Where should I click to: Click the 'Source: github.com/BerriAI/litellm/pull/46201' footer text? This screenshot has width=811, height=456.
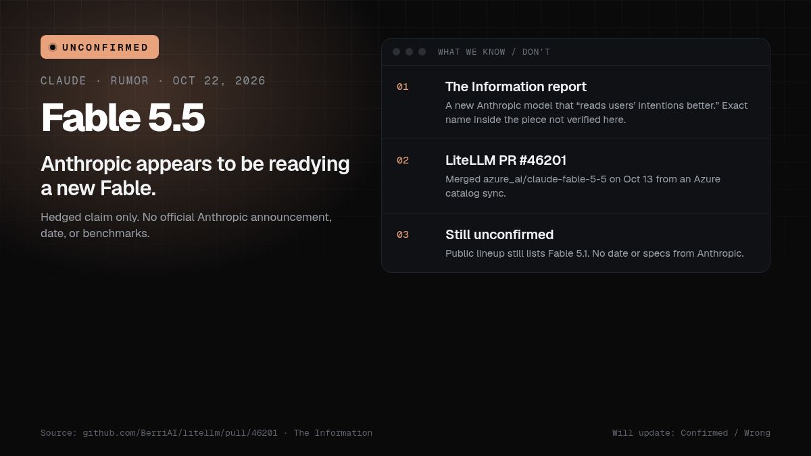pyautogui.click(x=206, y=433)
